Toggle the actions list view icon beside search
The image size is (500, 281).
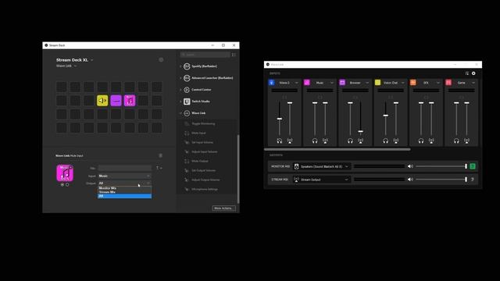pyautogui.click(x=234, y=55)
